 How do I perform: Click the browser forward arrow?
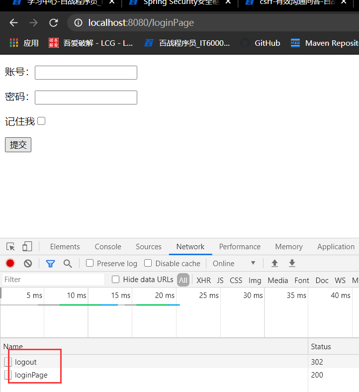point(33,23)
